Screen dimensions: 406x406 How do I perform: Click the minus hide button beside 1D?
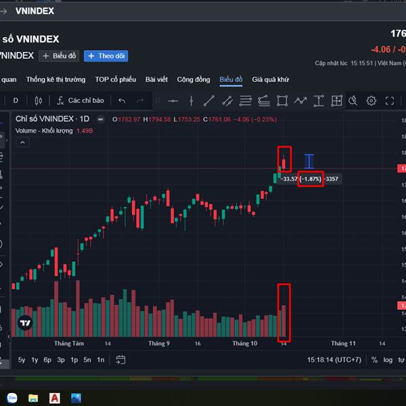(100, 119)
